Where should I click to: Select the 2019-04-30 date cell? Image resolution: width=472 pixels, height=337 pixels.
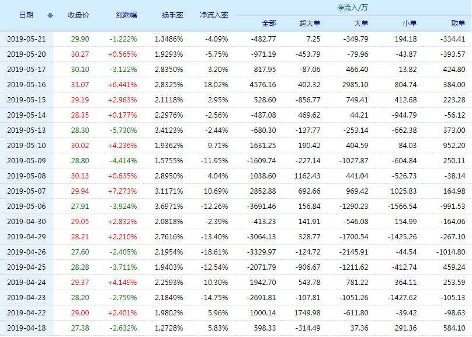pos(26,222)
